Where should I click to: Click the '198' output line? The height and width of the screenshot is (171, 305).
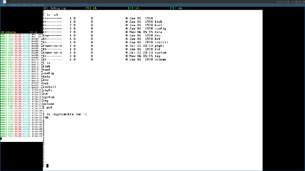pyautogui.click(x=46, y=118)
